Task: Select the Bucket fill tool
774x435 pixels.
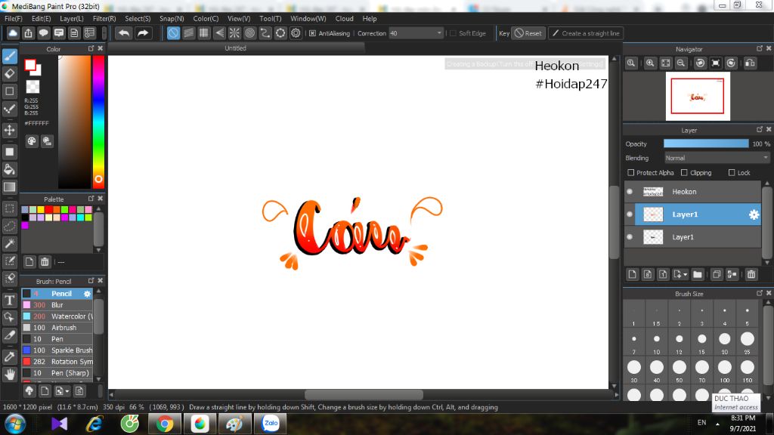Action: pos(9,170)
